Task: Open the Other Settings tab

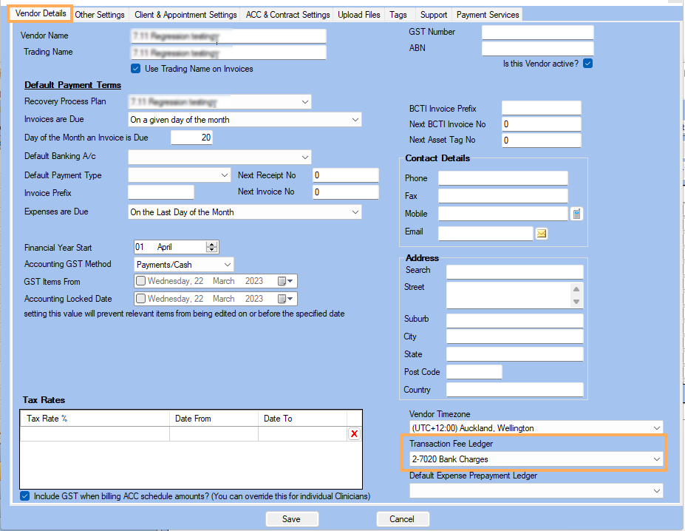Action: pos(100,15)
